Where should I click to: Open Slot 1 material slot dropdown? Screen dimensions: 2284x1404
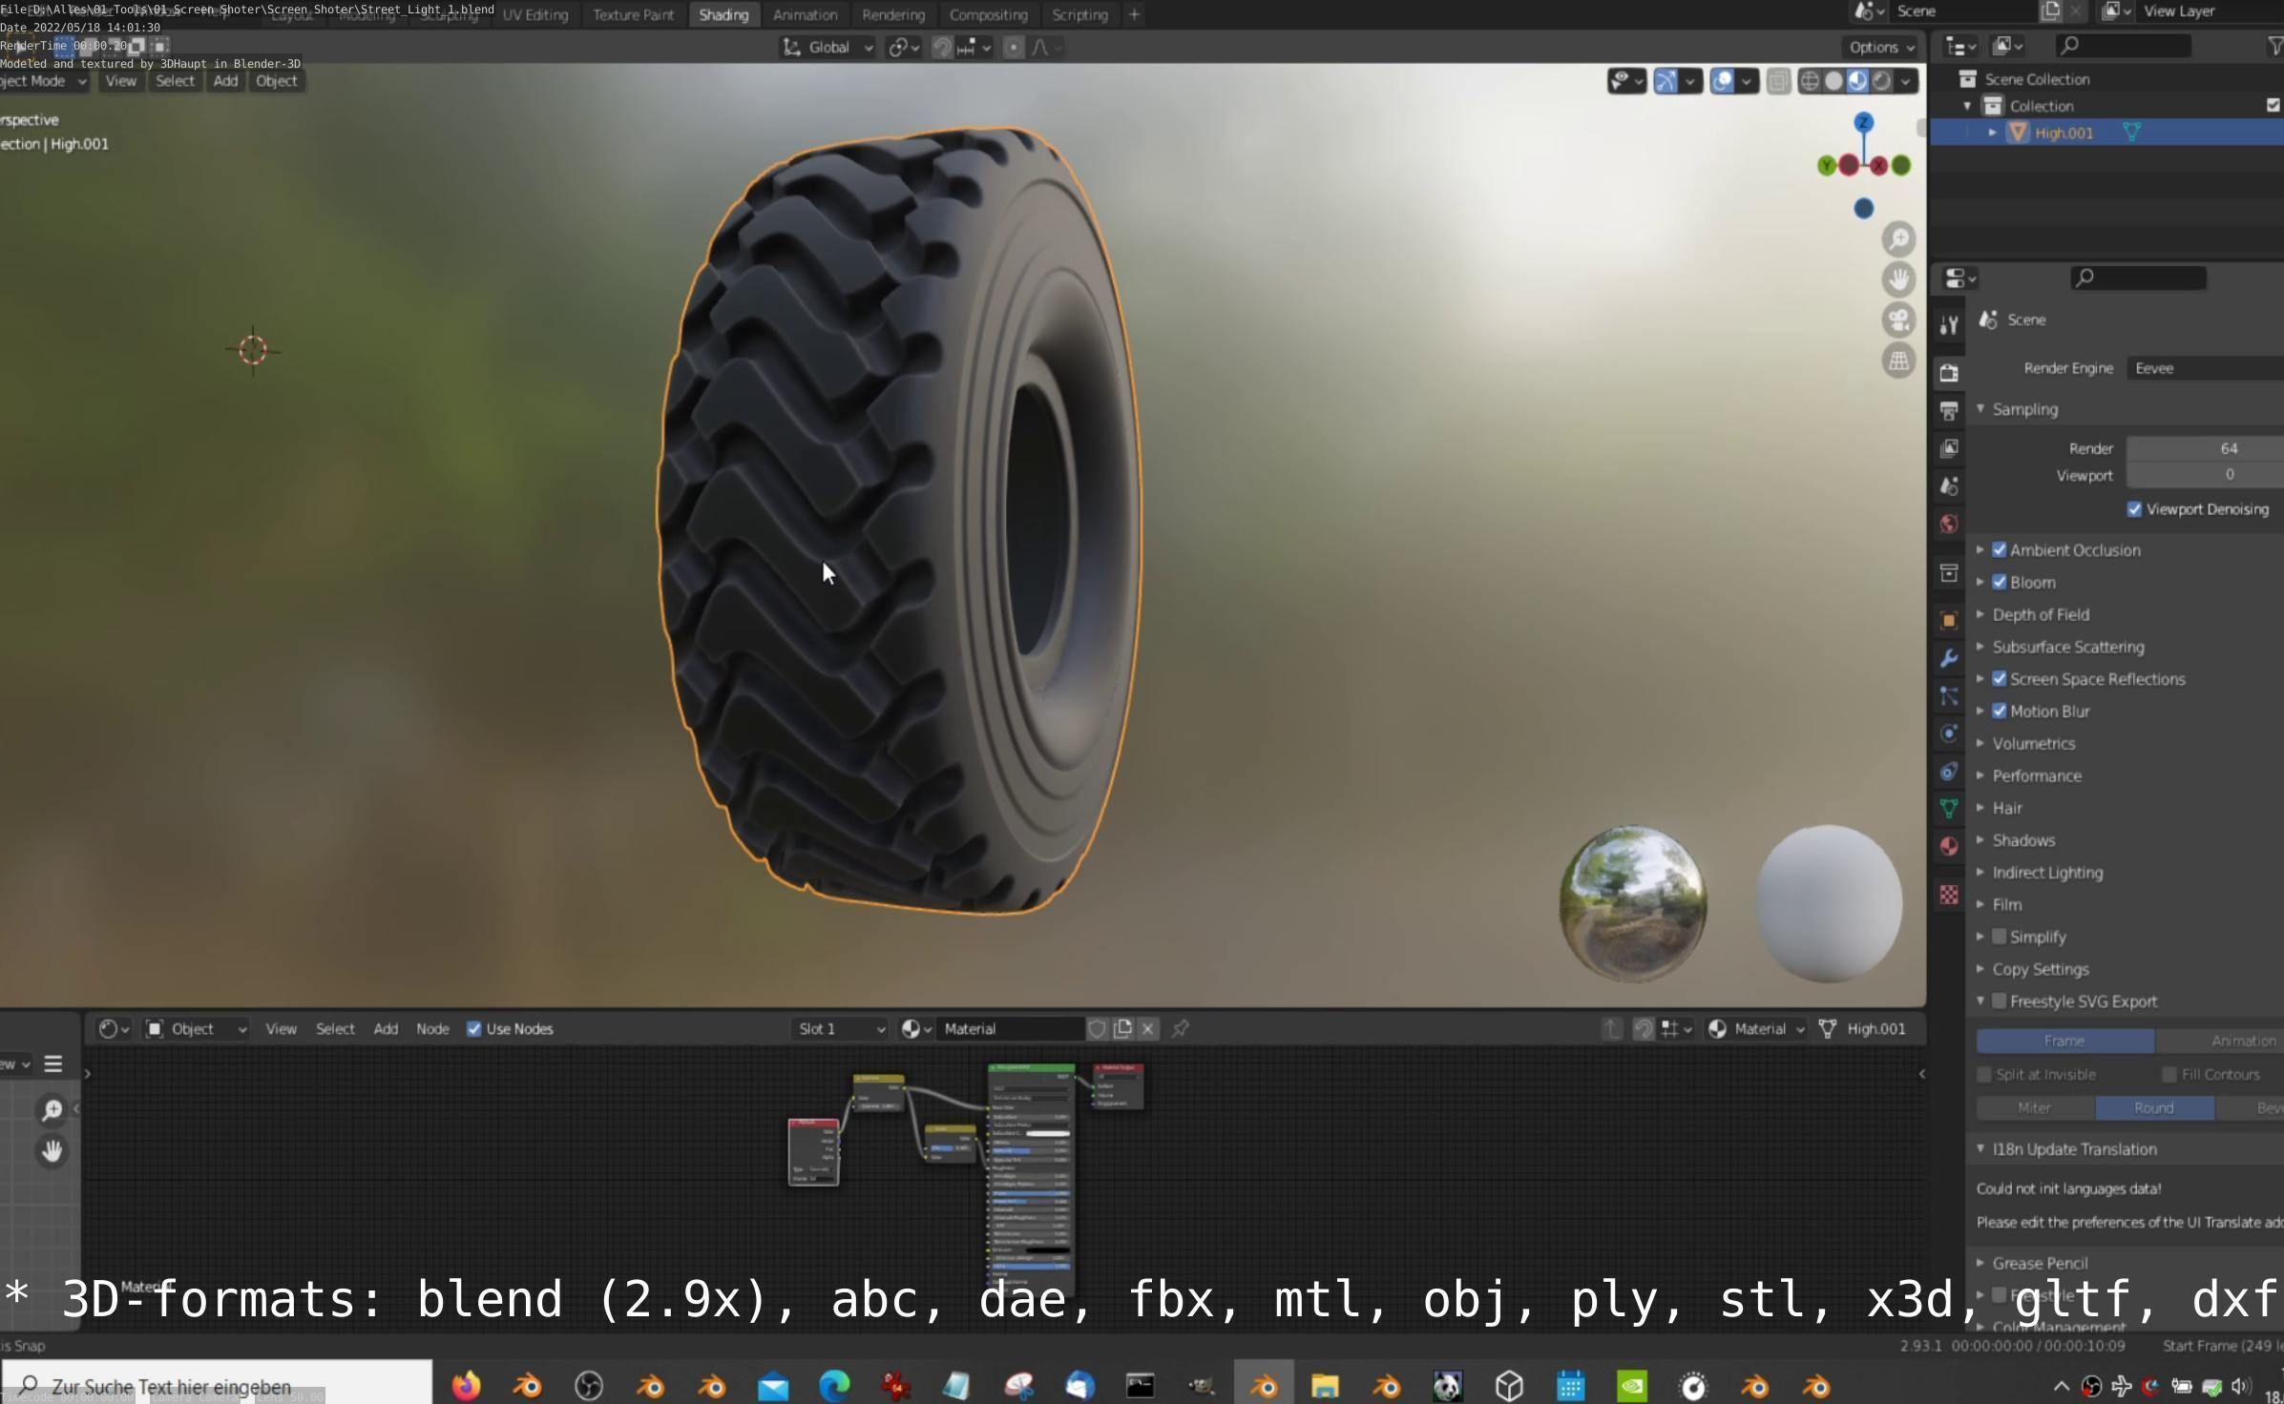pyautogui.click(x=841, y=1028)
